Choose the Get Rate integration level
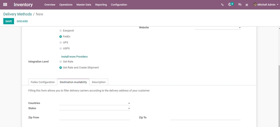 tap(61, 62)
